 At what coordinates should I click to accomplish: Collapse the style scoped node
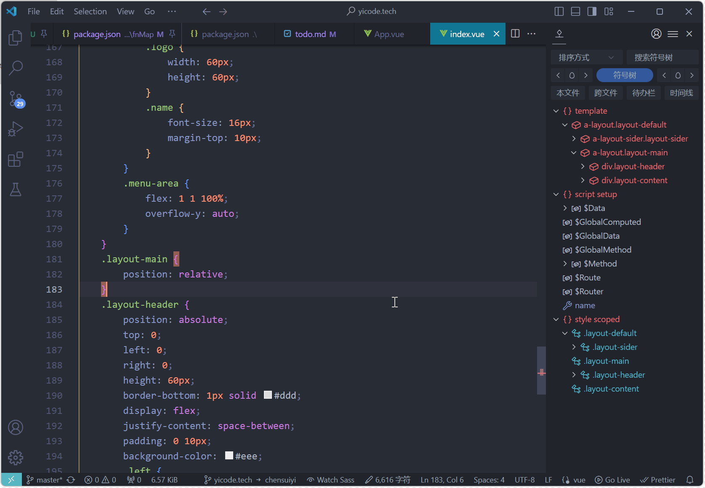tap(556, 320)
